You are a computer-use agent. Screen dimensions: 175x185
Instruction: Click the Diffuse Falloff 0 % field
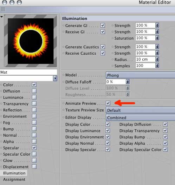click(116, 82)
